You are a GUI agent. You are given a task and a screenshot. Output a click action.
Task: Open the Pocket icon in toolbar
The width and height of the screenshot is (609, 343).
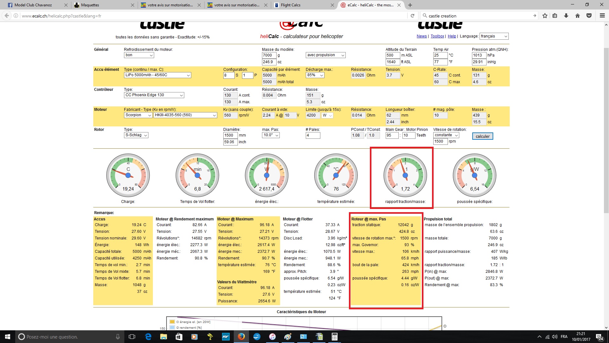(x=589, y=16)
